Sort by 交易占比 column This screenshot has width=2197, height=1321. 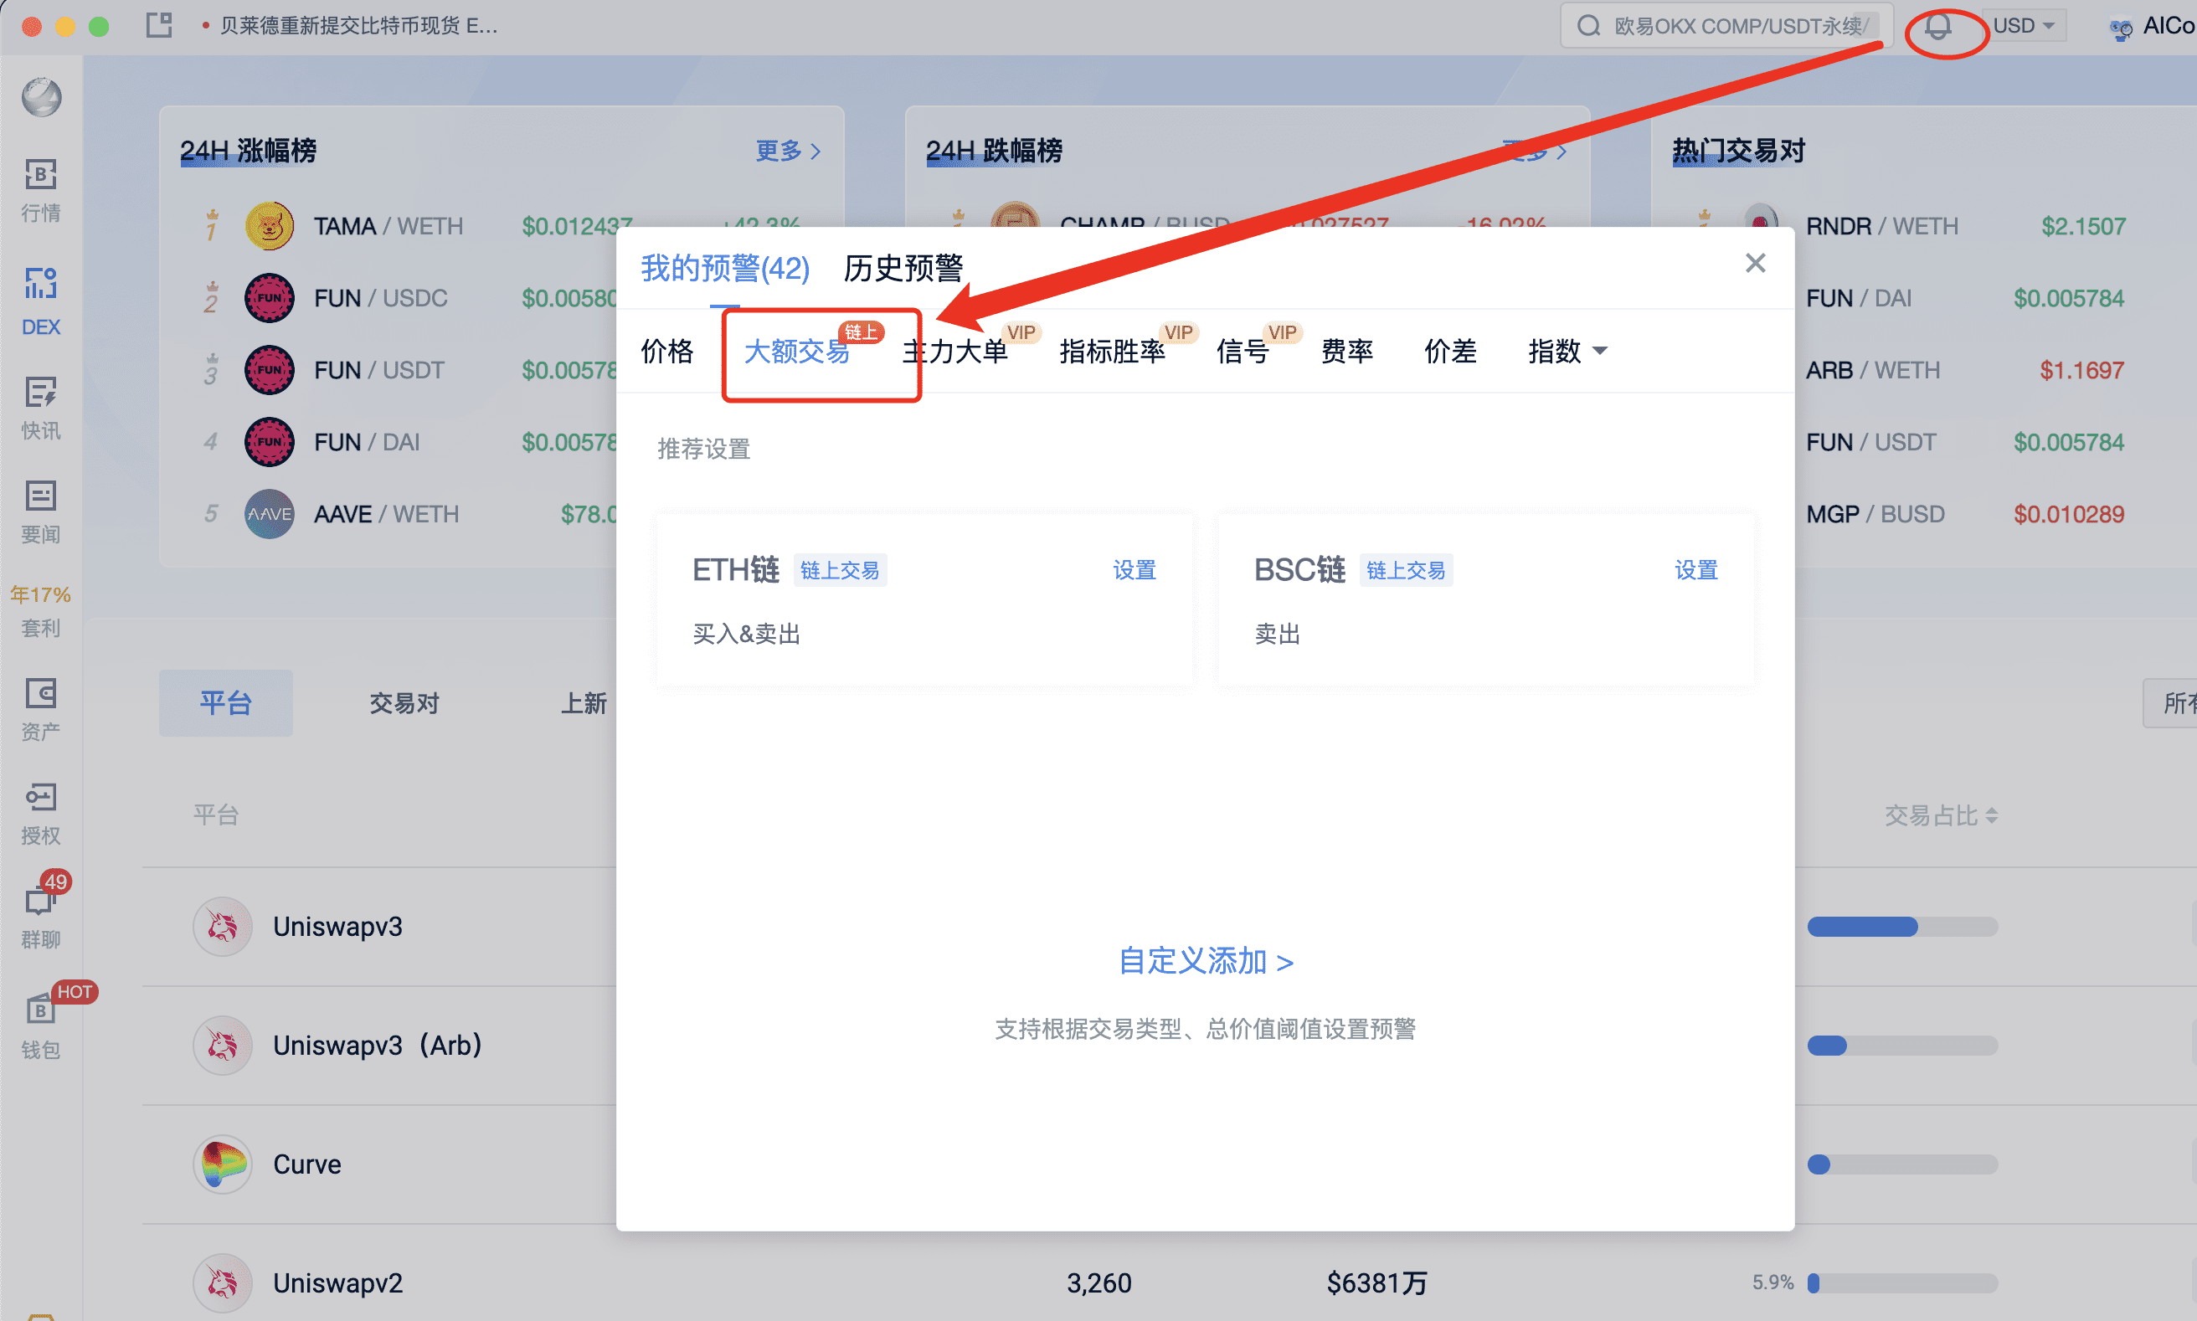click(x=1940, y=815)
